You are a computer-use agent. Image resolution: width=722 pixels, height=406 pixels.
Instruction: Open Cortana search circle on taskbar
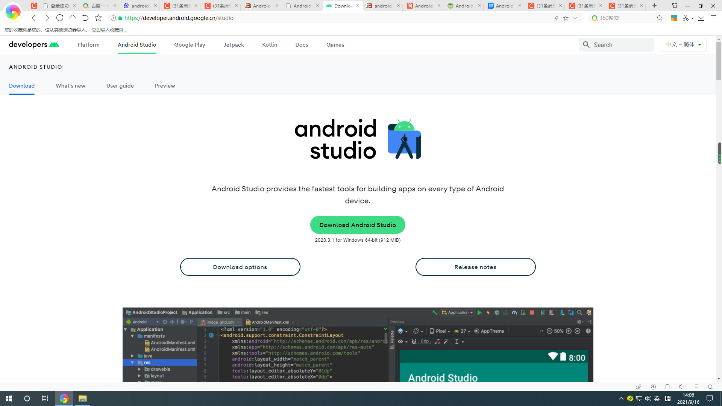27,398
